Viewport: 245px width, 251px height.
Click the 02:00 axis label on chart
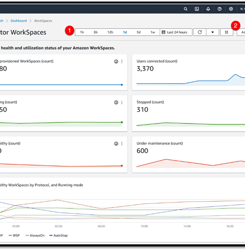coord(59,226)
